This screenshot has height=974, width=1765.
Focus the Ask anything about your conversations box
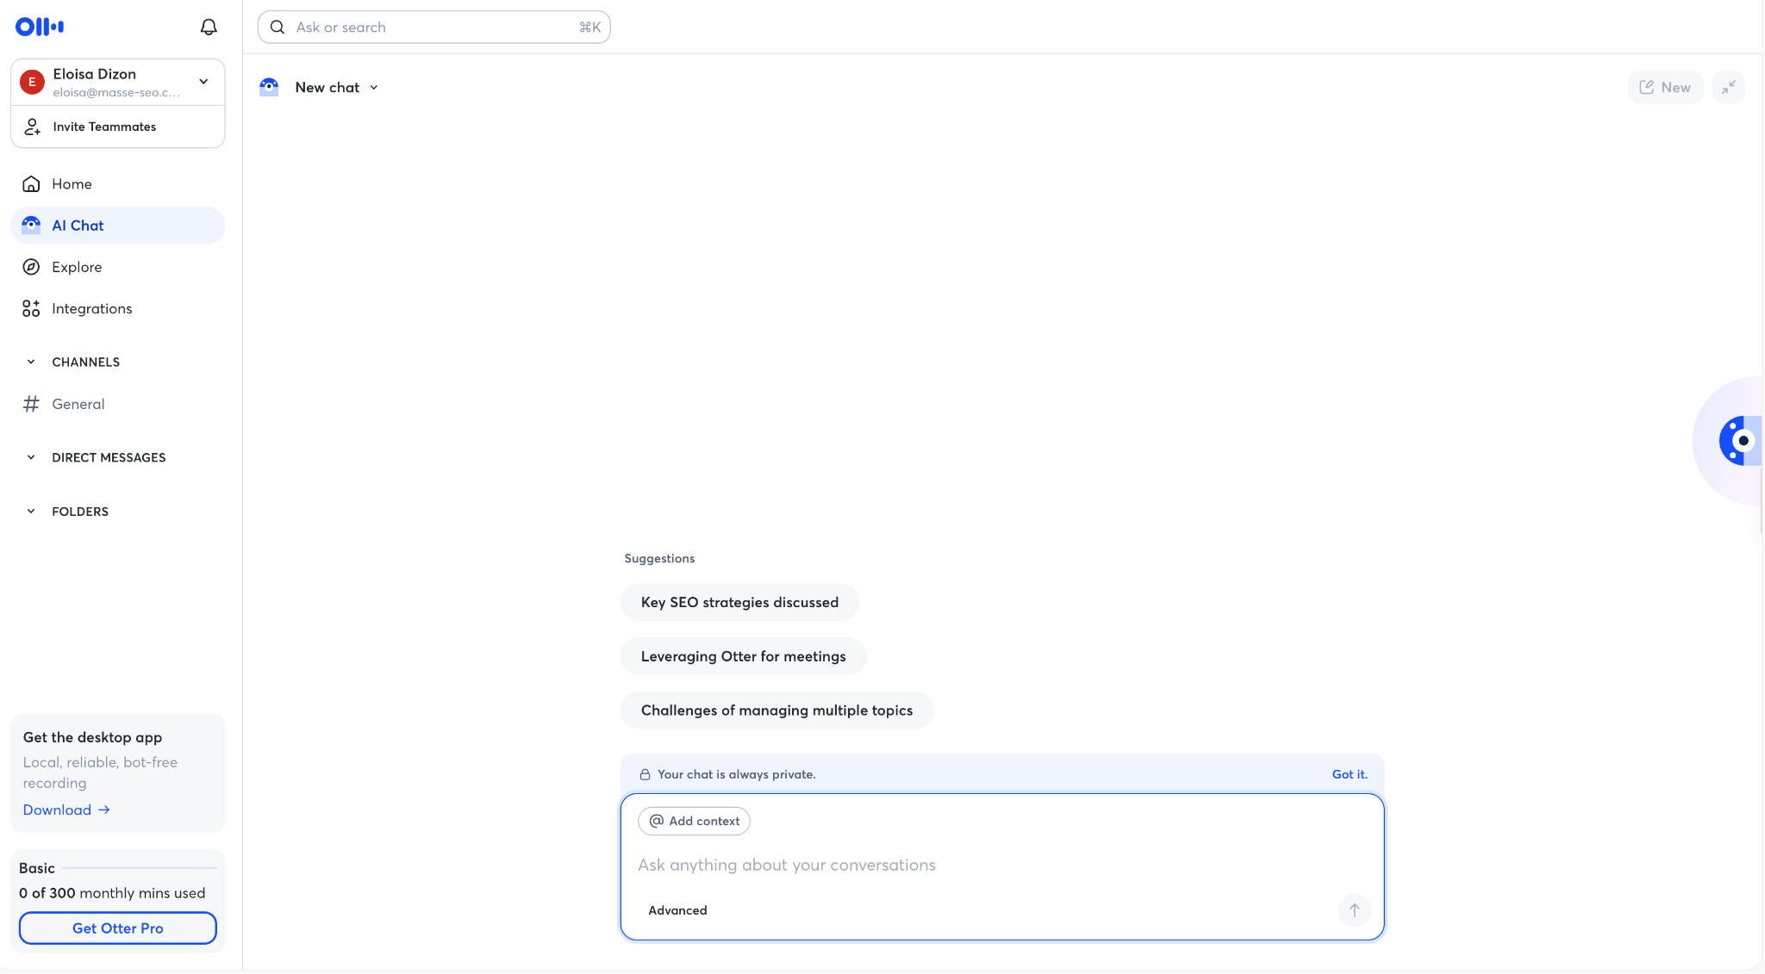(1002, 865)
